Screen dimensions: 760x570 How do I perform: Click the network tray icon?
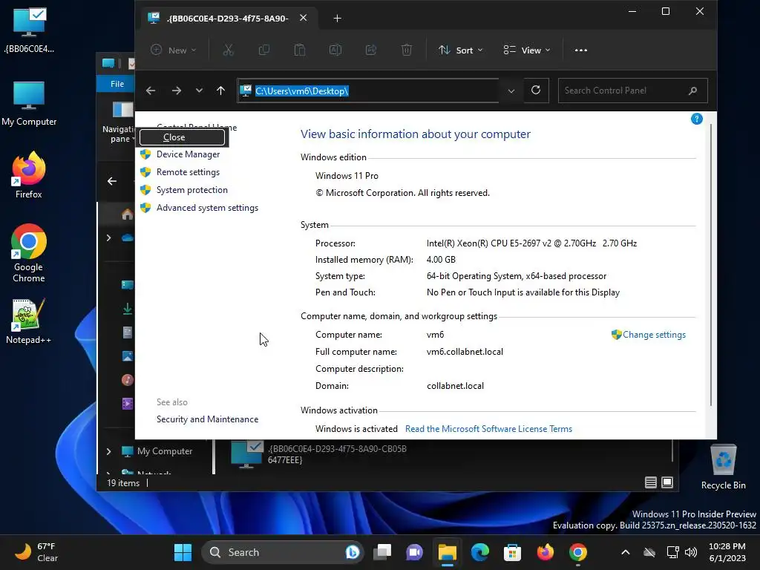[x=672, y=552]
